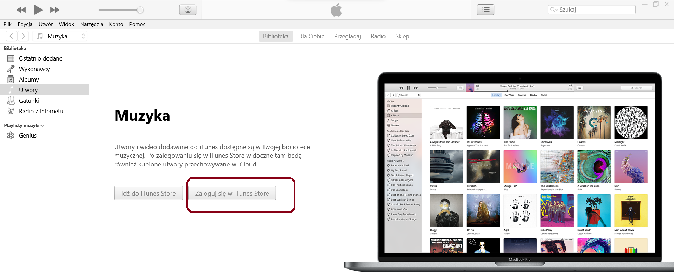Switch to the Dla Ciebie tab
Screen dimensions: 674x272
pos(311,36)
